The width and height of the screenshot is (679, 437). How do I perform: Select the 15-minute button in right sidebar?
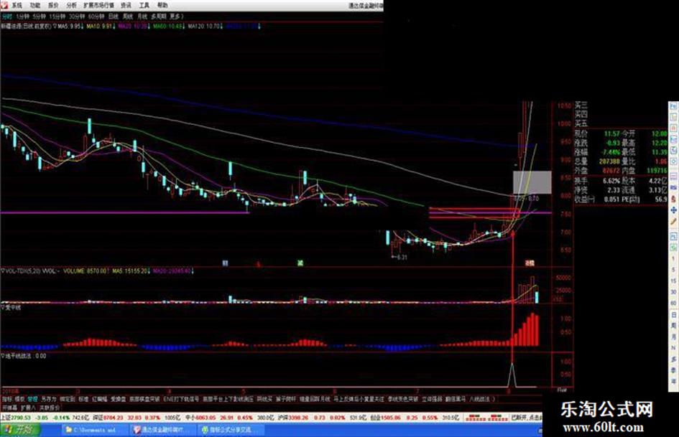[x=673, y=281]
